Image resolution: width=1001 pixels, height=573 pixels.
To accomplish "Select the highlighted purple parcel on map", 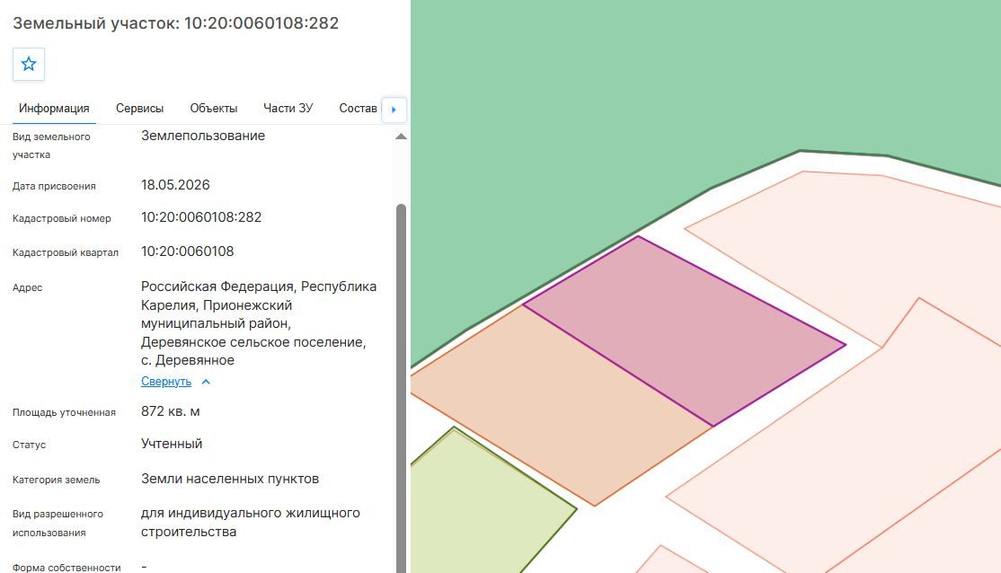I will [685, 331].
